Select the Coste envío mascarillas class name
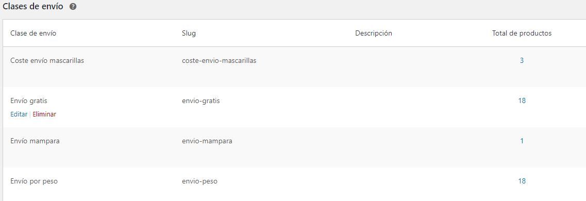 (47, 60)
